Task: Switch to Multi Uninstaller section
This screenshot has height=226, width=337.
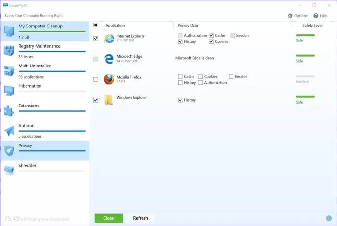Action: pos(45,71)
